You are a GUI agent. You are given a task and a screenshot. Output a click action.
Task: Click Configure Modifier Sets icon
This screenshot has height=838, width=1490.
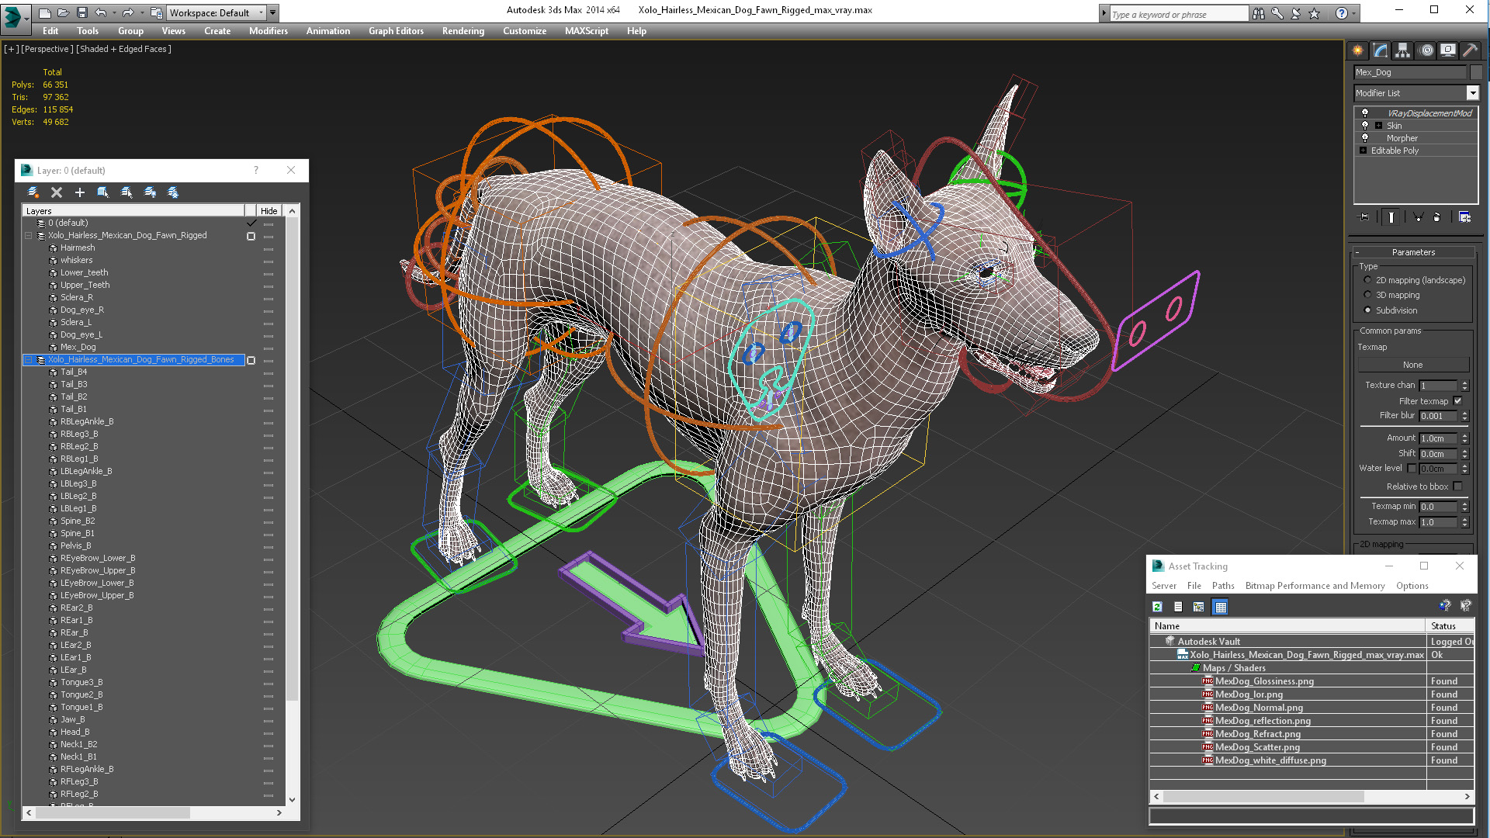pyautogui.click(x=1465, y=217)
